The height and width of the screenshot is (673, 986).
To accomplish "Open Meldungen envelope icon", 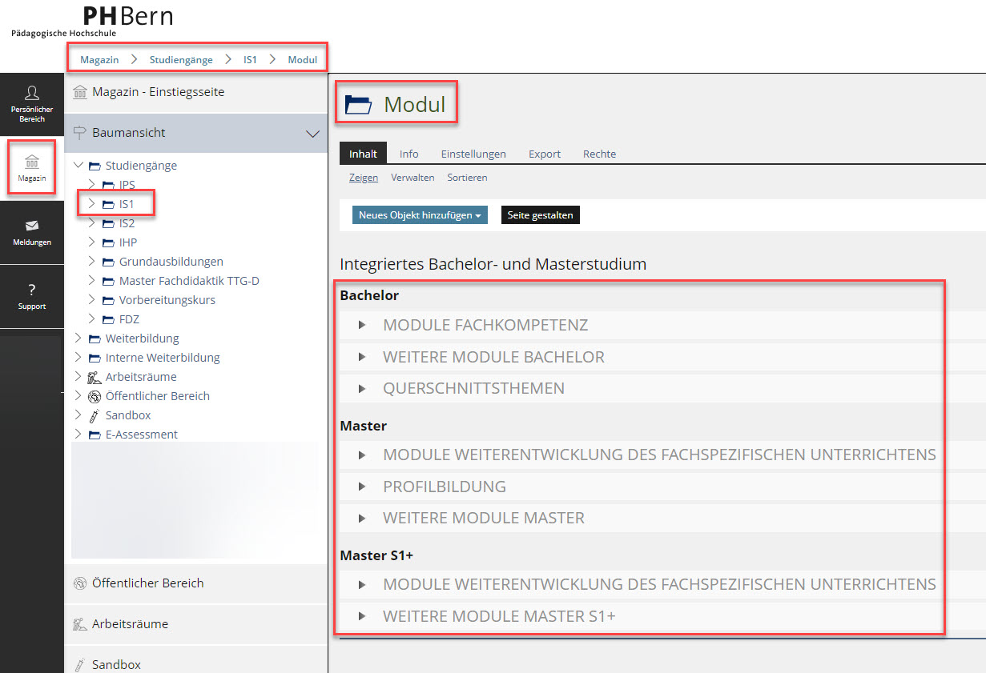I will (32, 226).
